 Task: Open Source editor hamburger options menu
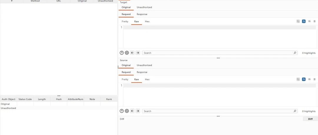tap(314, 79)
